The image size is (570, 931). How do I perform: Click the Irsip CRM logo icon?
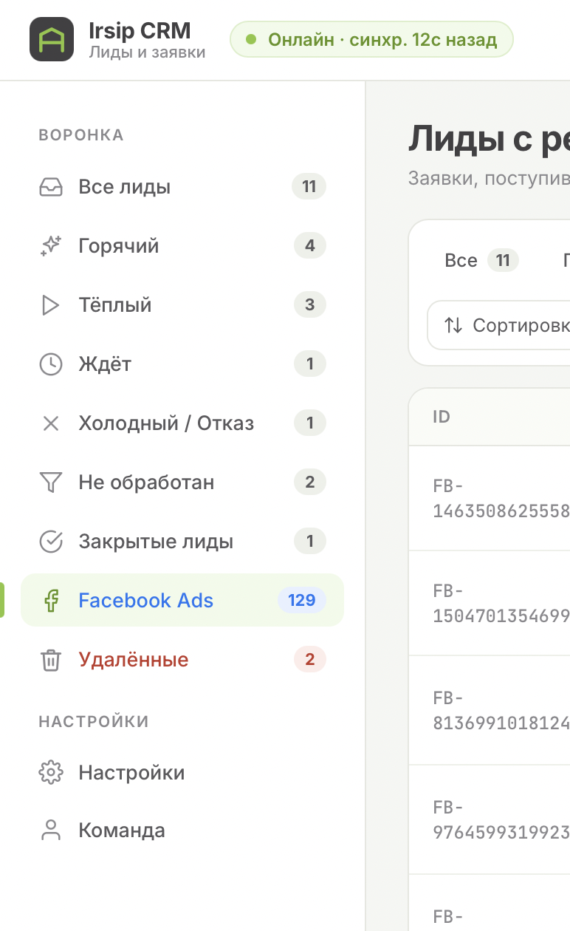[x=52, y=39]
